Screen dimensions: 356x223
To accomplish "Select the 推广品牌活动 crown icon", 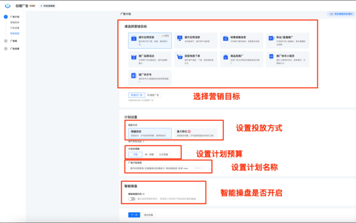I will tap(134, 57).
